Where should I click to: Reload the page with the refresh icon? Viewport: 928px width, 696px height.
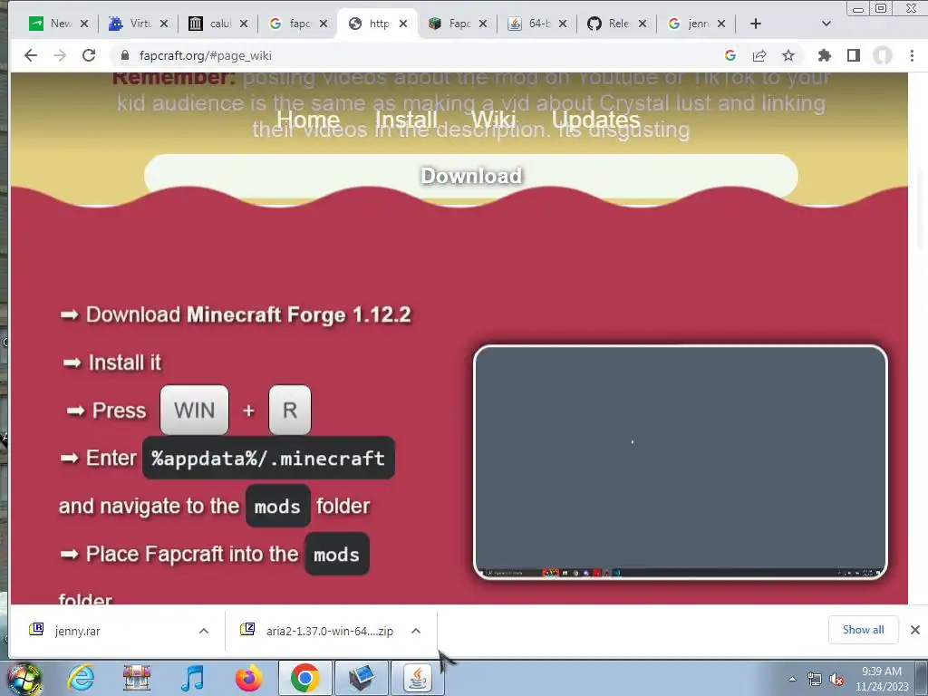click(89, 55)
